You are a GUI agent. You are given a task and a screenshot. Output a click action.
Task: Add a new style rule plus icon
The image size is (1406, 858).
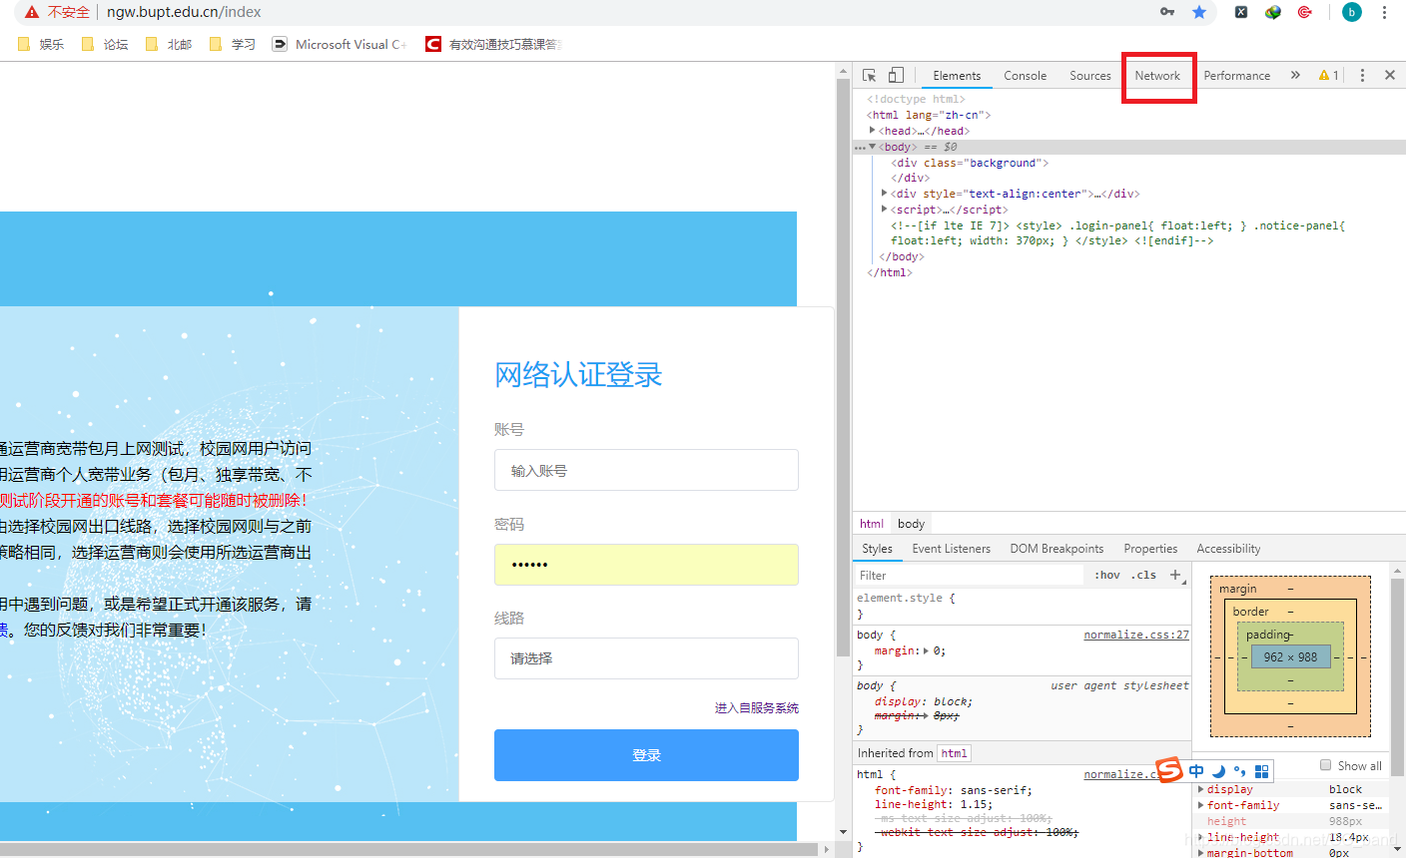(x=1175, y=575)
